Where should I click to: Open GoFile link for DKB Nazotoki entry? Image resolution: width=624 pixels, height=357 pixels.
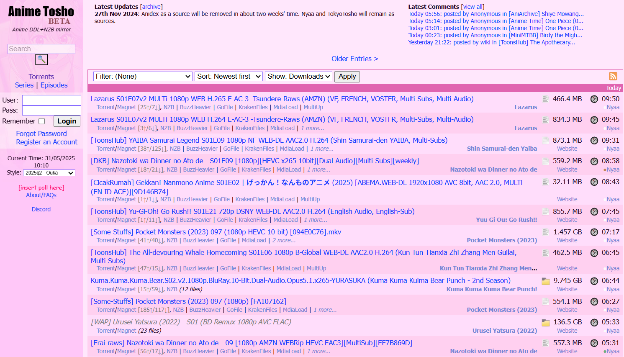coord(228,170)
